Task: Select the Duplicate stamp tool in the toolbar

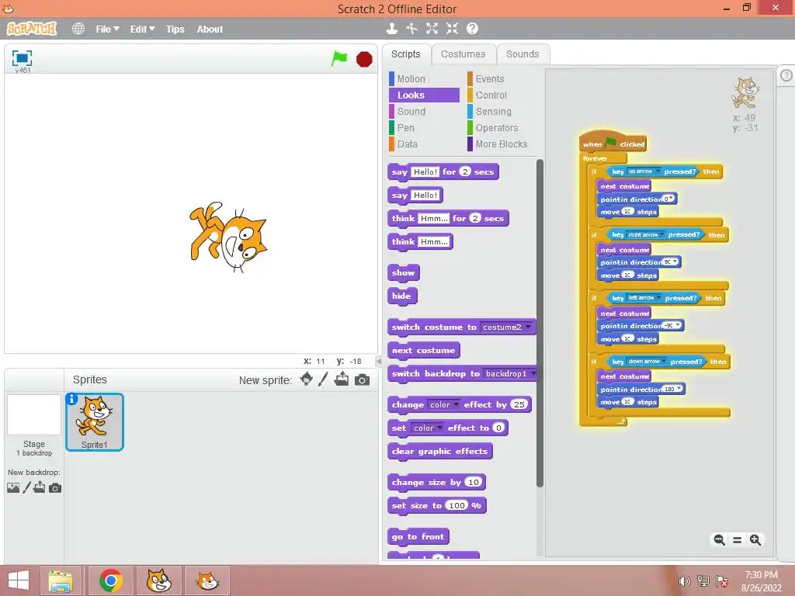Action: (391, 29)
